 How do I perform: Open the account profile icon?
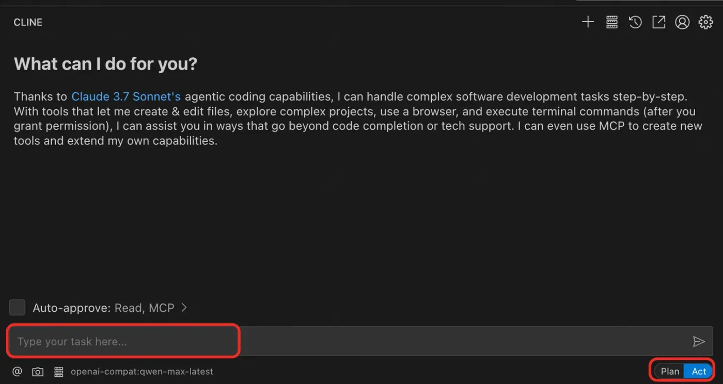[x=682, y=22]
